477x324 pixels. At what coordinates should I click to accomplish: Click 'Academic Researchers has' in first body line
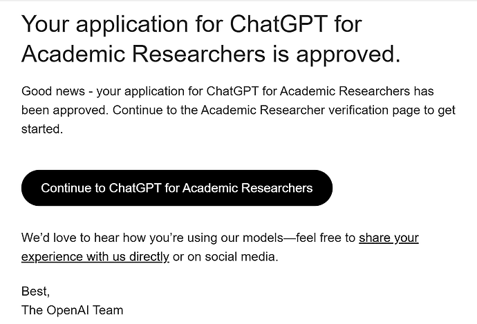(357, 91)
